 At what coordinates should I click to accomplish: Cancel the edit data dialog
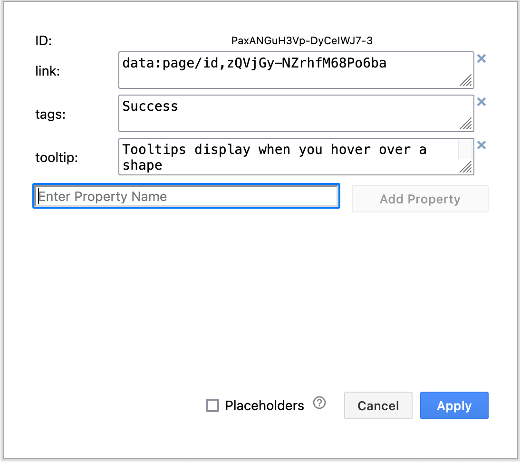pos(378,405)
